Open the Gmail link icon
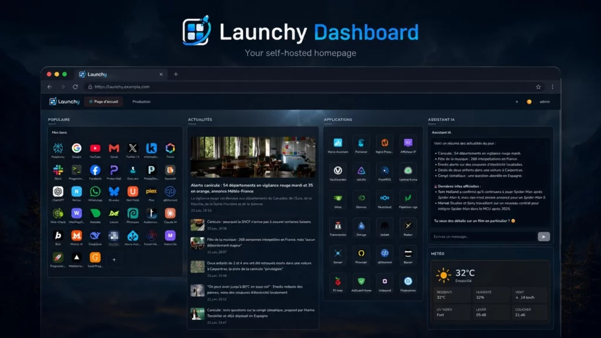This screenshot has width=601, height=338. [114, 148]
